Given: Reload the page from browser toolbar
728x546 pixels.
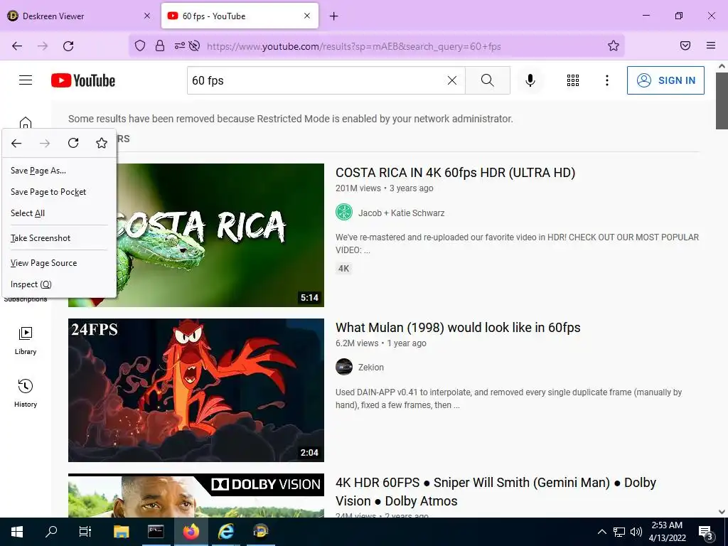Looking at the screenshot, I should [68, 46].
